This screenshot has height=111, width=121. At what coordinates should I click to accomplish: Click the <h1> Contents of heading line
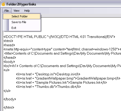(x=62, y=66)
